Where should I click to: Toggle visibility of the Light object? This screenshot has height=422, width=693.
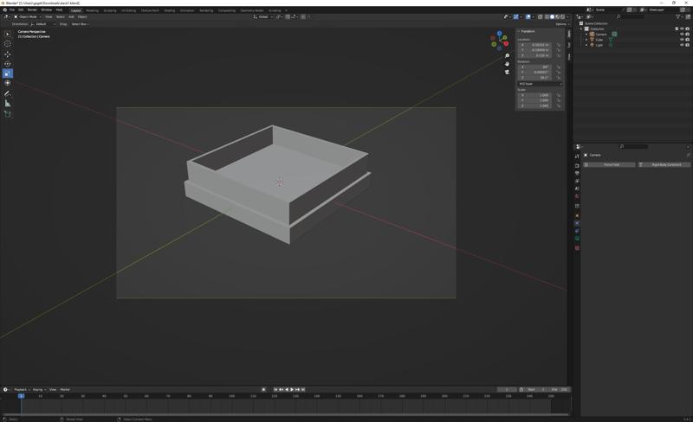click(x=683, y=45)
